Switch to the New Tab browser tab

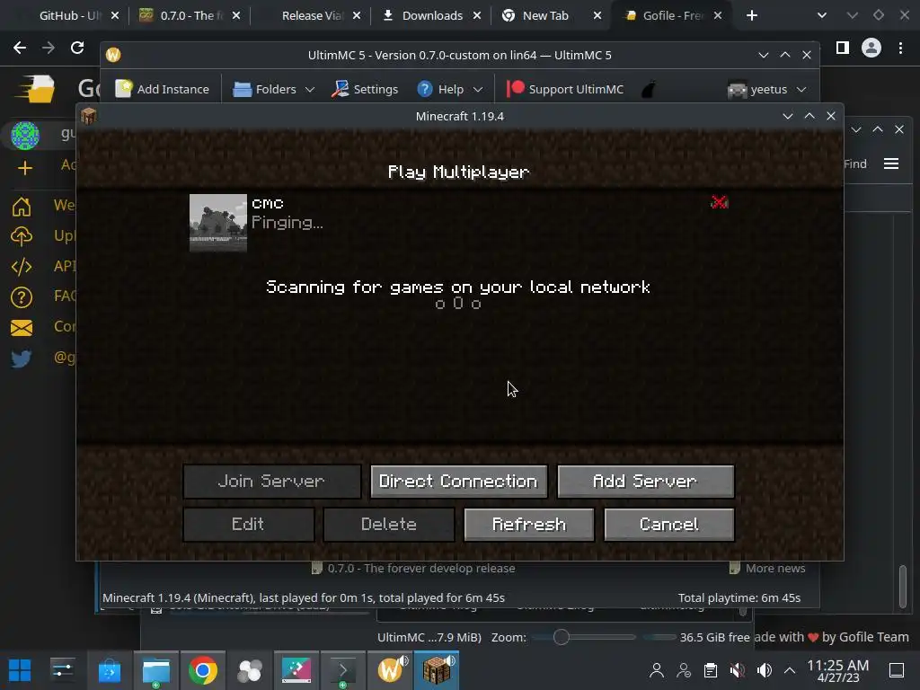tap(544, 16)
